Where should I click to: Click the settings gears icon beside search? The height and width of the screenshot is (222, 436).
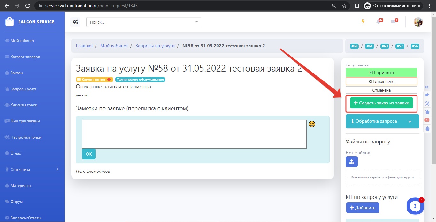point(75,22)
